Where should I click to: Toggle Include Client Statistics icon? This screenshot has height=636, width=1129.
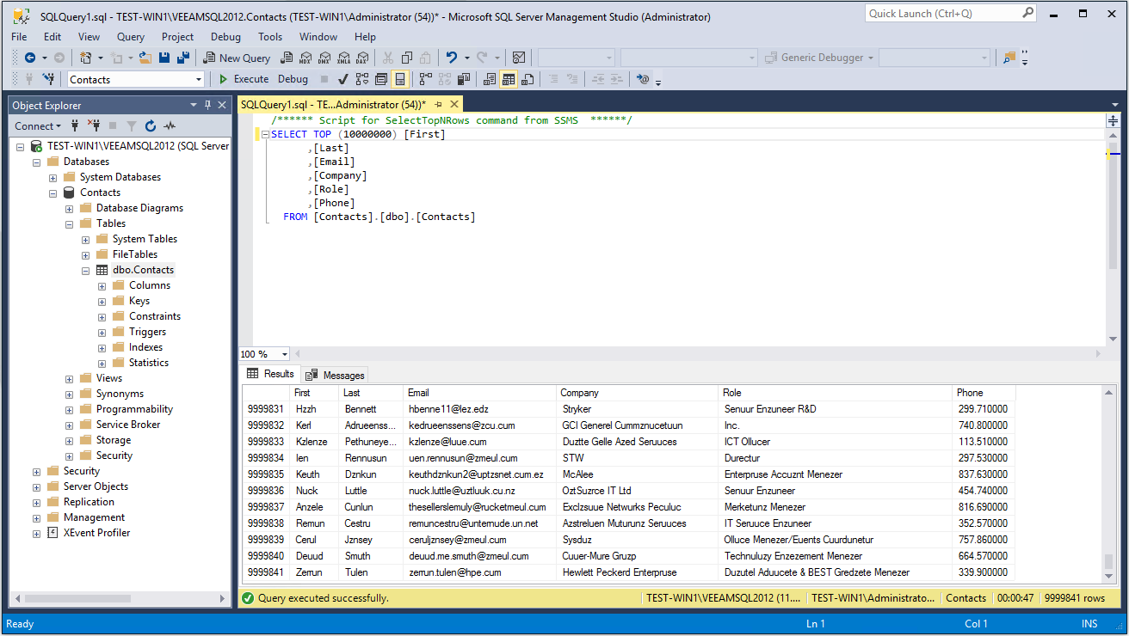(464, 79)
